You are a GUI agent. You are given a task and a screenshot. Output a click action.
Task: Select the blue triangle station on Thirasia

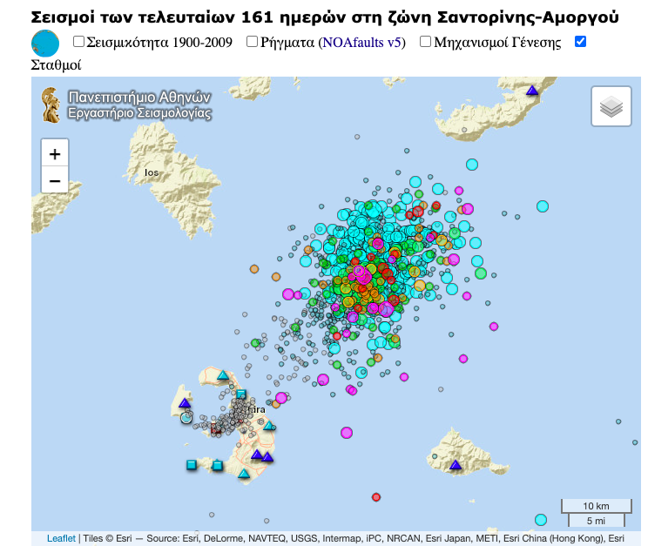185,402
